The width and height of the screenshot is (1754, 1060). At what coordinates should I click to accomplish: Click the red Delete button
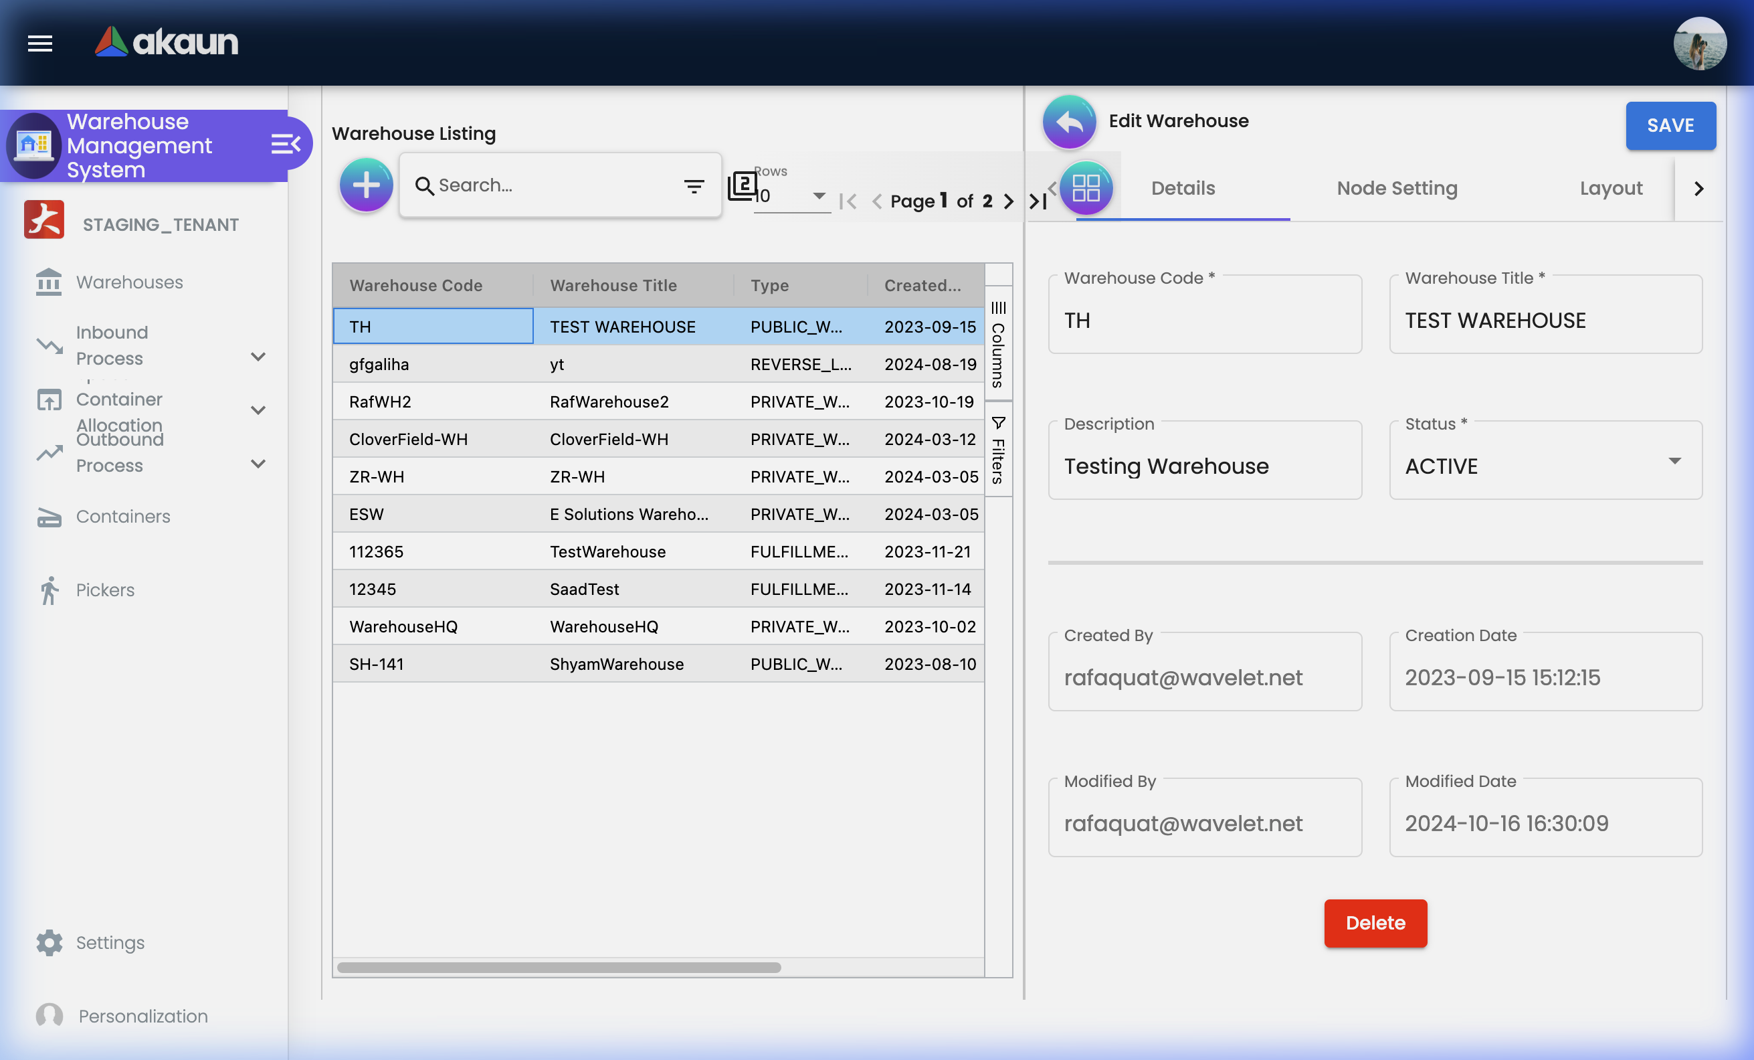pyautogui.click(x=1375, y=923)
